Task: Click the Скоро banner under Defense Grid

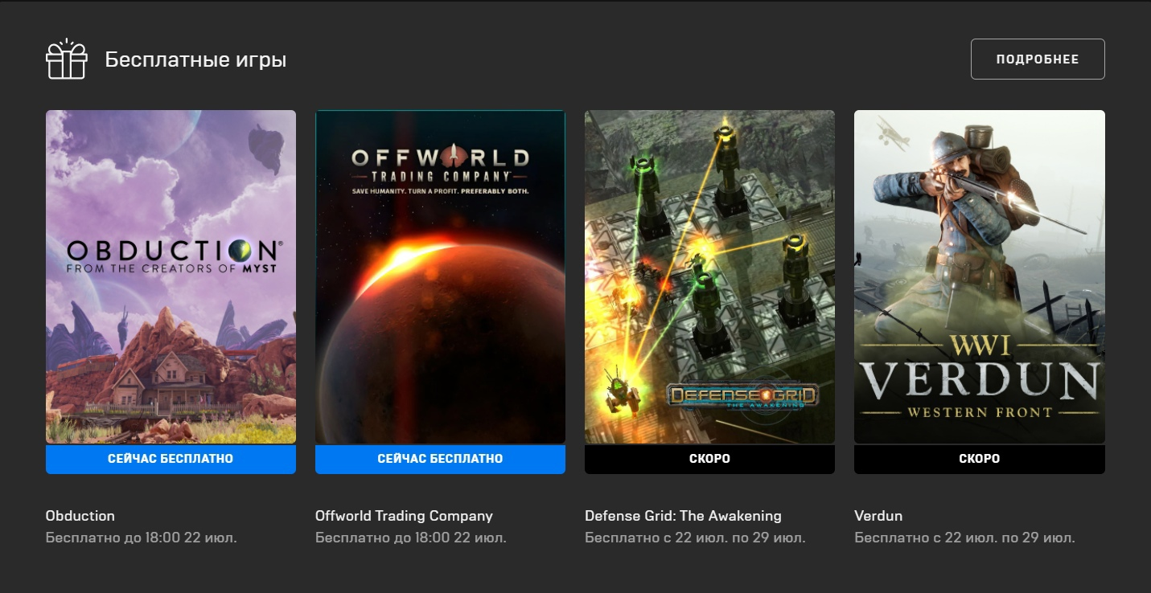Action: tap(709, 459)
